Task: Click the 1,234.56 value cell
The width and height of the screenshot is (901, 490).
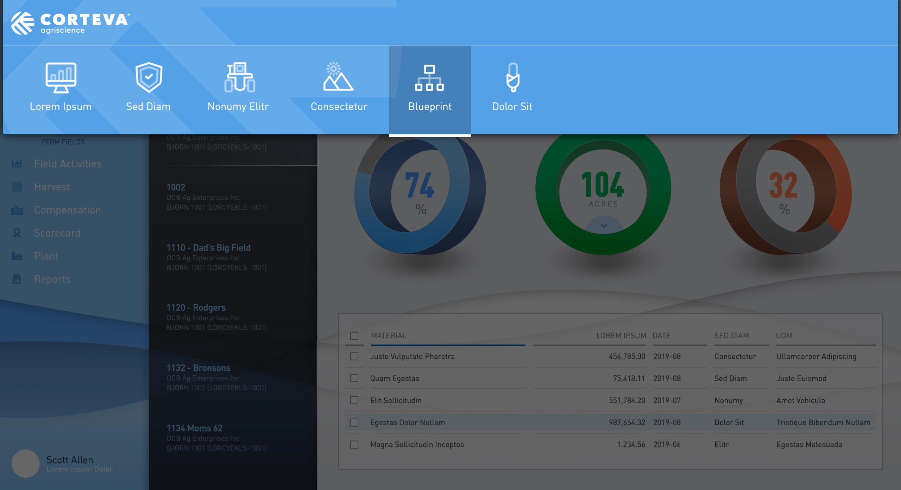Action: 631,445
